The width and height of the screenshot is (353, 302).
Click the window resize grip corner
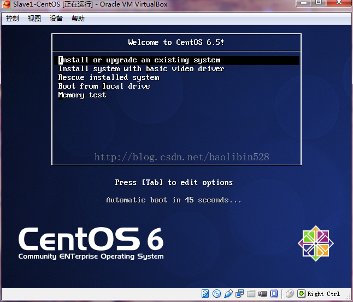[348, 297]
